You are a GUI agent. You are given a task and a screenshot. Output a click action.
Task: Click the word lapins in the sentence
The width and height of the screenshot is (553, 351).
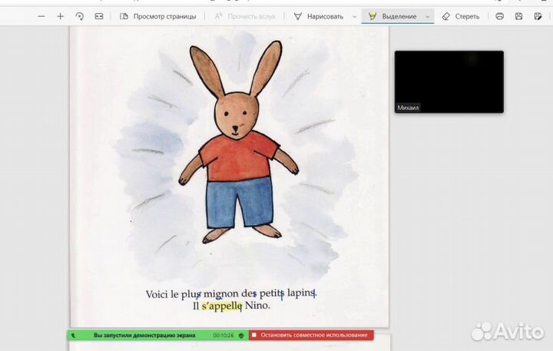[x=301, y=293]
